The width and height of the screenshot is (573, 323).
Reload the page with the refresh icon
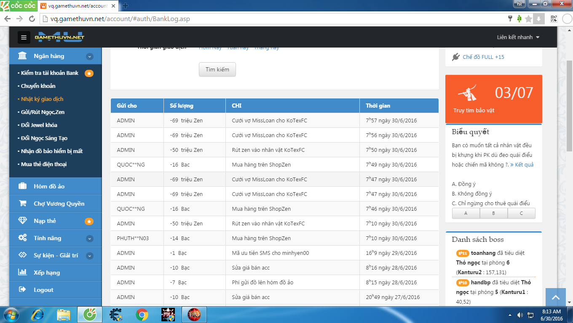tap(32, 19)
